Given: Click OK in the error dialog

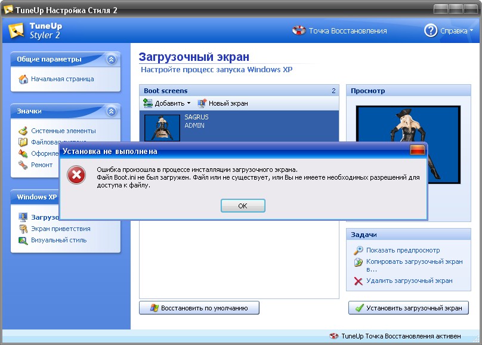Looking at the screenshot, I should pyautogui.click(x=242, y=206).
